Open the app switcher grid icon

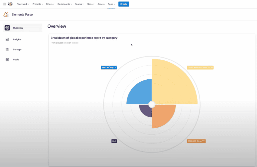[5, 4]
